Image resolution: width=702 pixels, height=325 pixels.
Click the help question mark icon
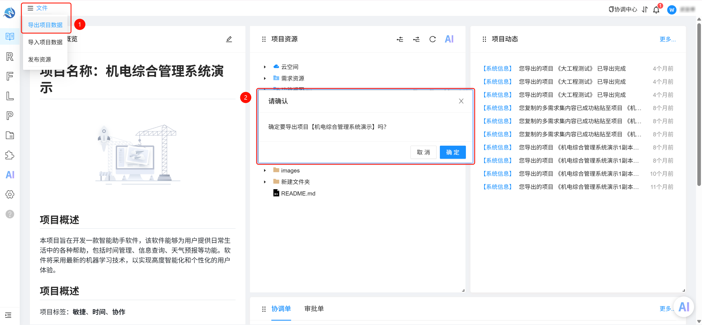pos(10,214)
